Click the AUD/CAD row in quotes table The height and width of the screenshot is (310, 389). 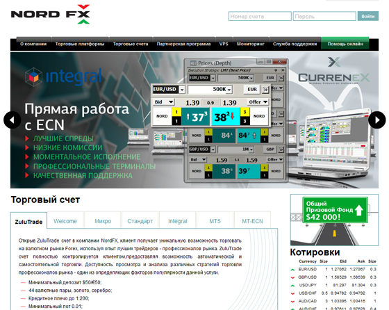point(333,301)
